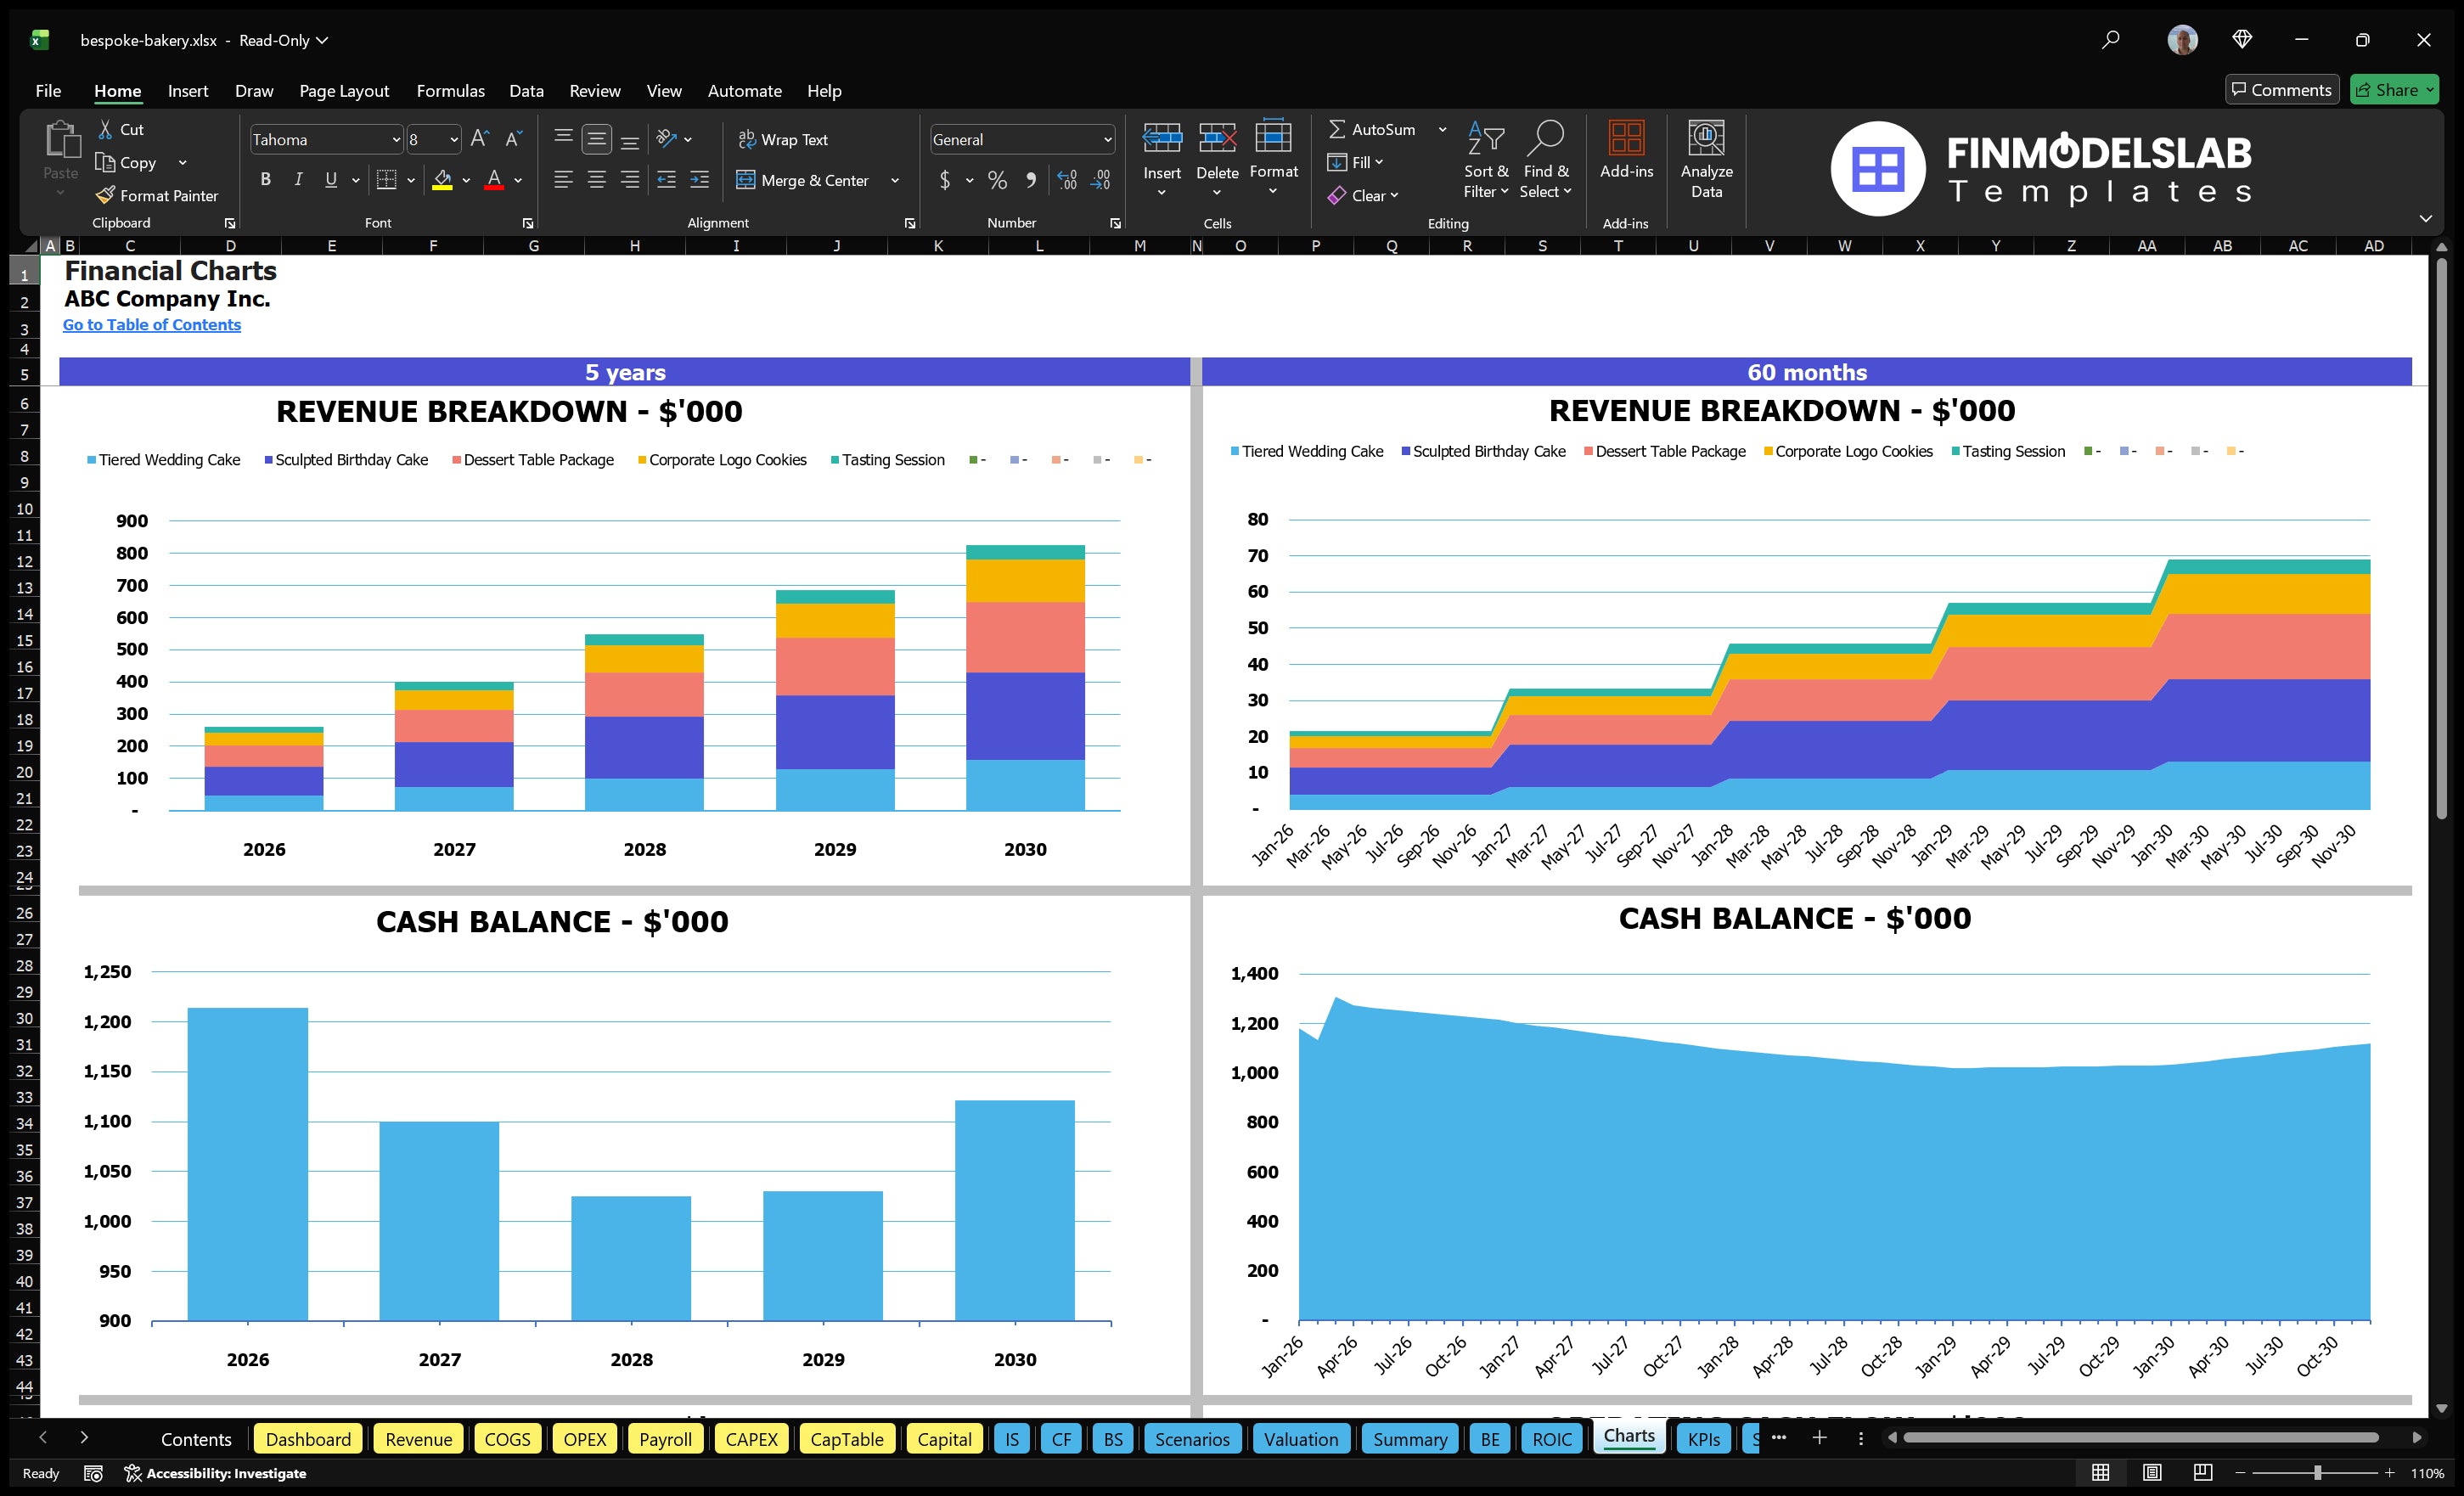Open the Valuation sheet tab
Screen dimensions: 2464x1496
coord(1300,1439)
